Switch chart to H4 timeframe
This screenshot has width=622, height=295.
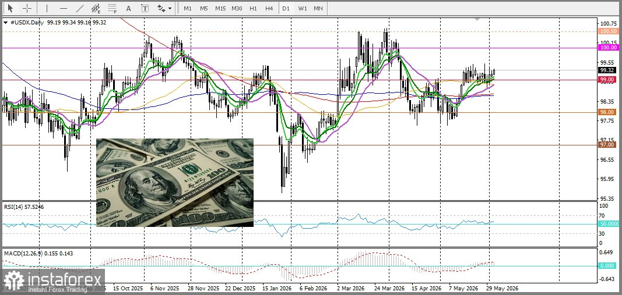pyautogui.click(x=269, y=8)
